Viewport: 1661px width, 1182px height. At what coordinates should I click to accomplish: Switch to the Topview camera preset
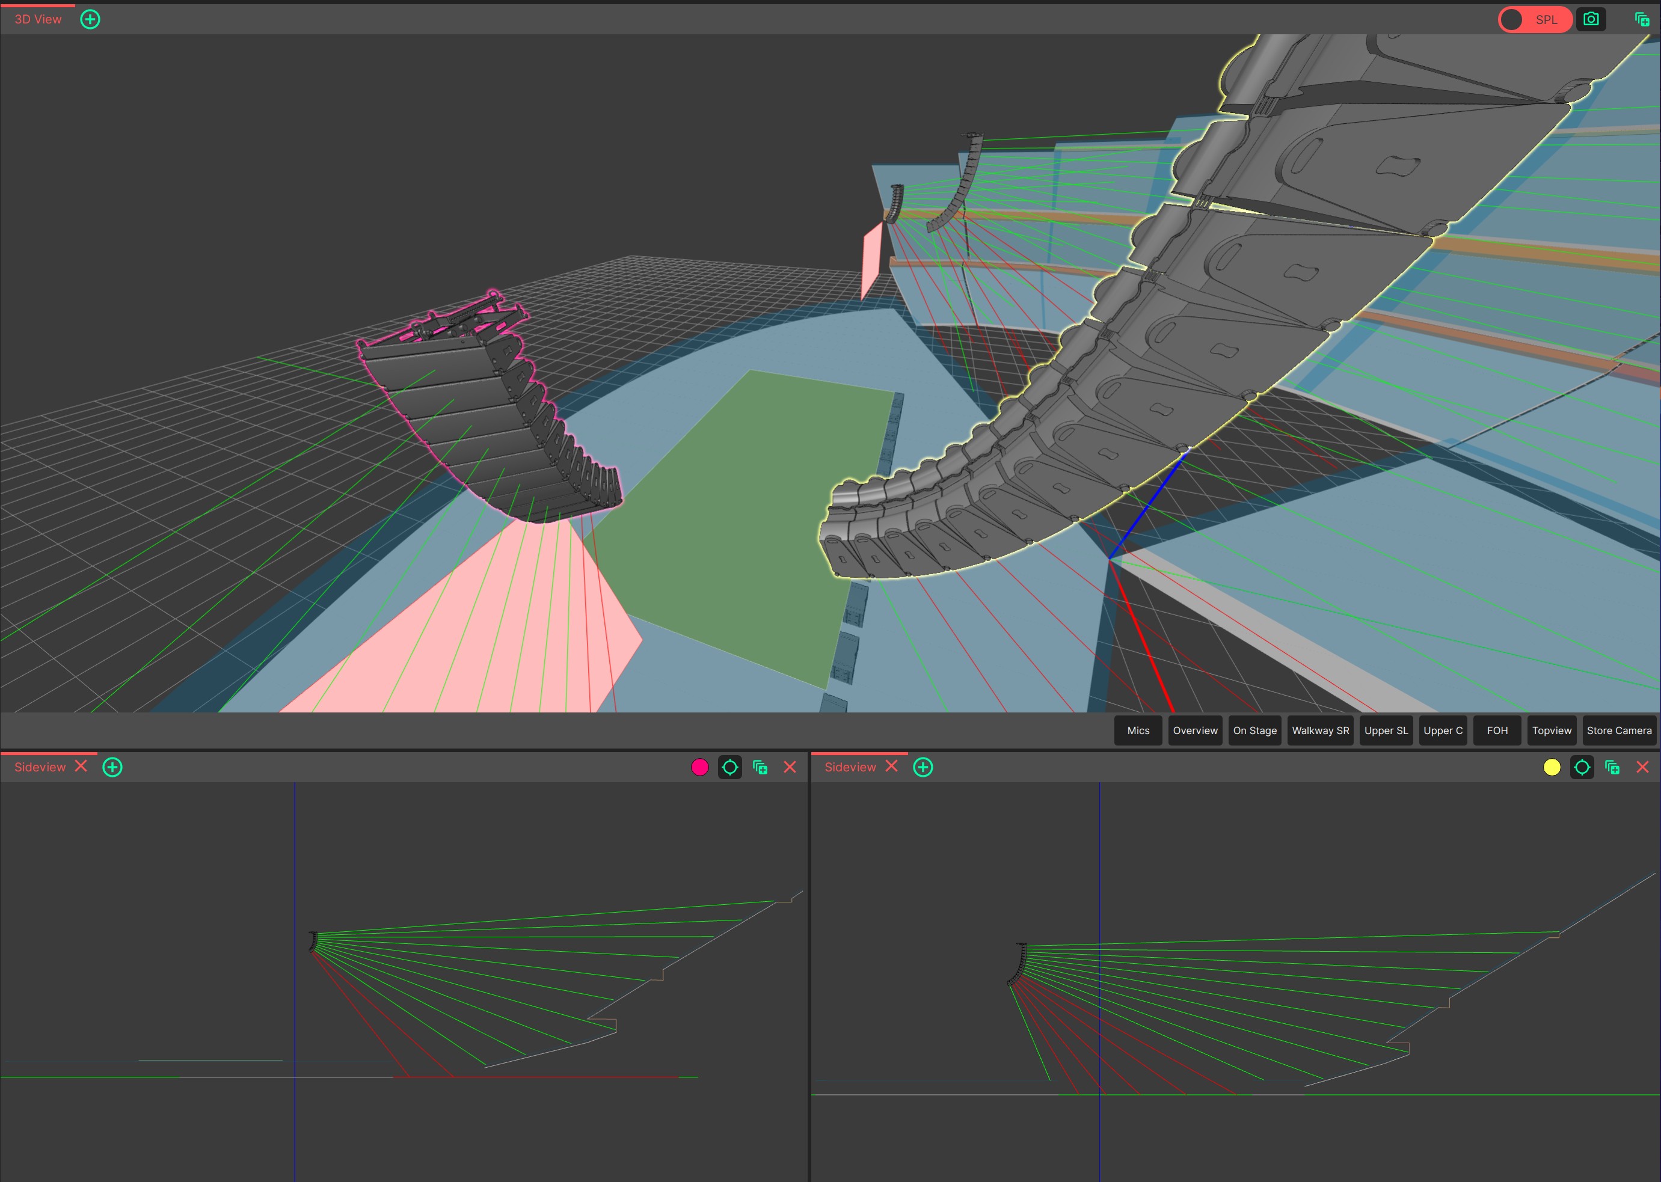(1551, 730)
